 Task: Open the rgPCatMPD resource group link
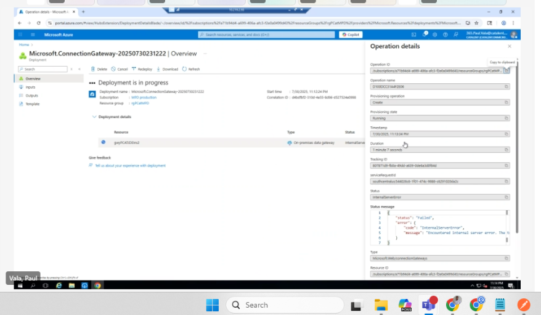140,103
